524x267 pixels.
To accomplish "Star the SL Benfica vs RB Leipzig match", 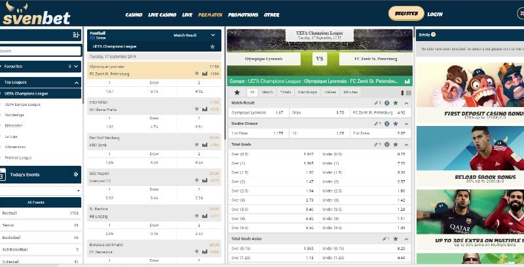I will [x=197, y=215].
